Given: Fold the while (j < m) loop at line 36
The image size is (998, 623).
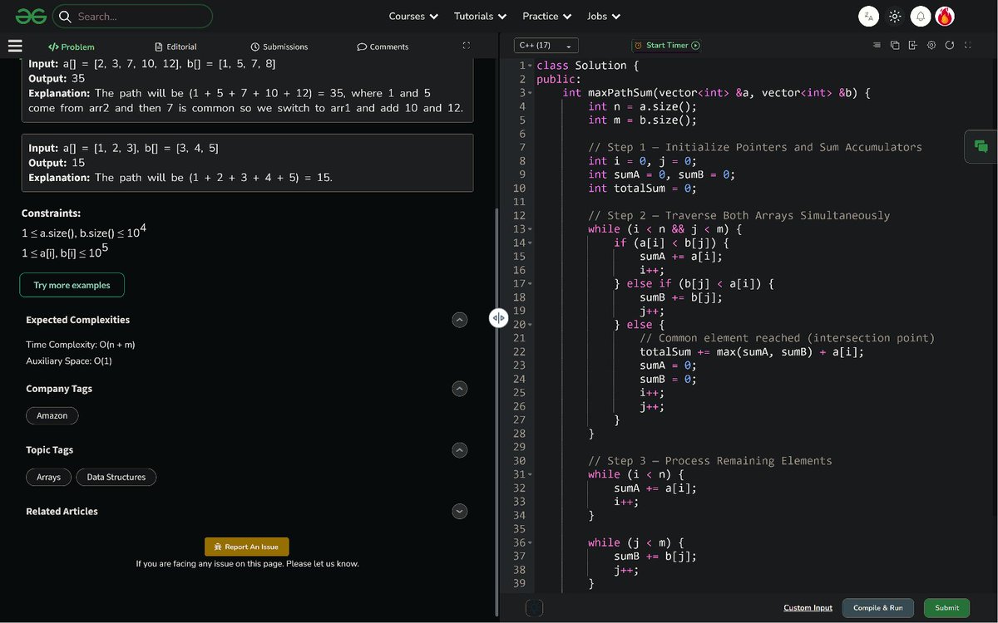Looking at the screenshot, I should pos(530,542).
